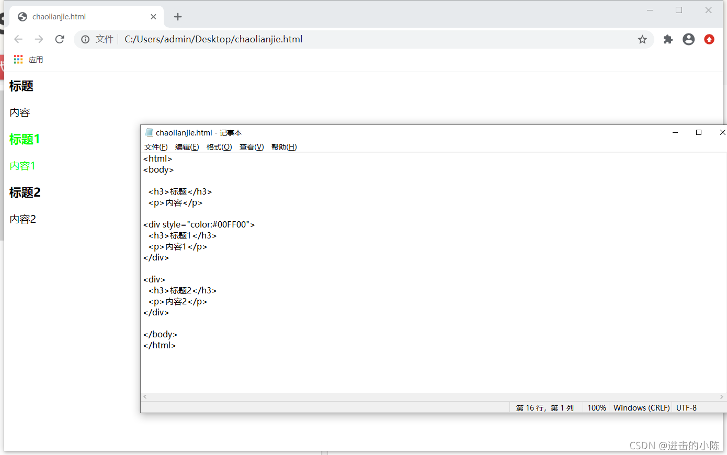Click the browser forward arrow
This screenshot has width=727, height=455.
pos(39,39)
